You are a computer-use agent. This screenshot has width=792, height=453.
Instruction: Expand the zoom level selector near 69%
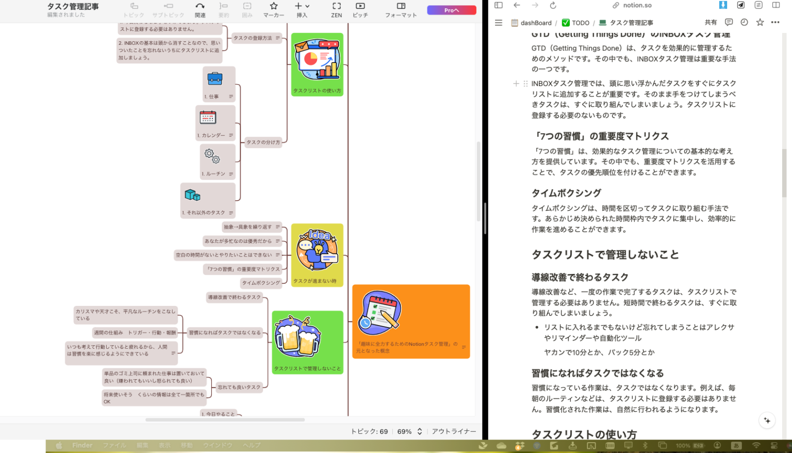(x=419, y=431)
